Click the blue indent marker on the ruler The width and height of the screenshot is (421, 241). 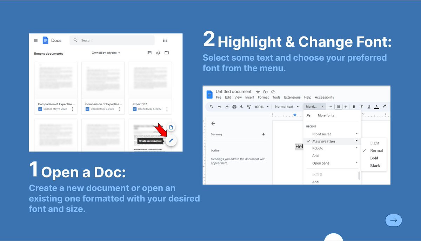[295, 115]
